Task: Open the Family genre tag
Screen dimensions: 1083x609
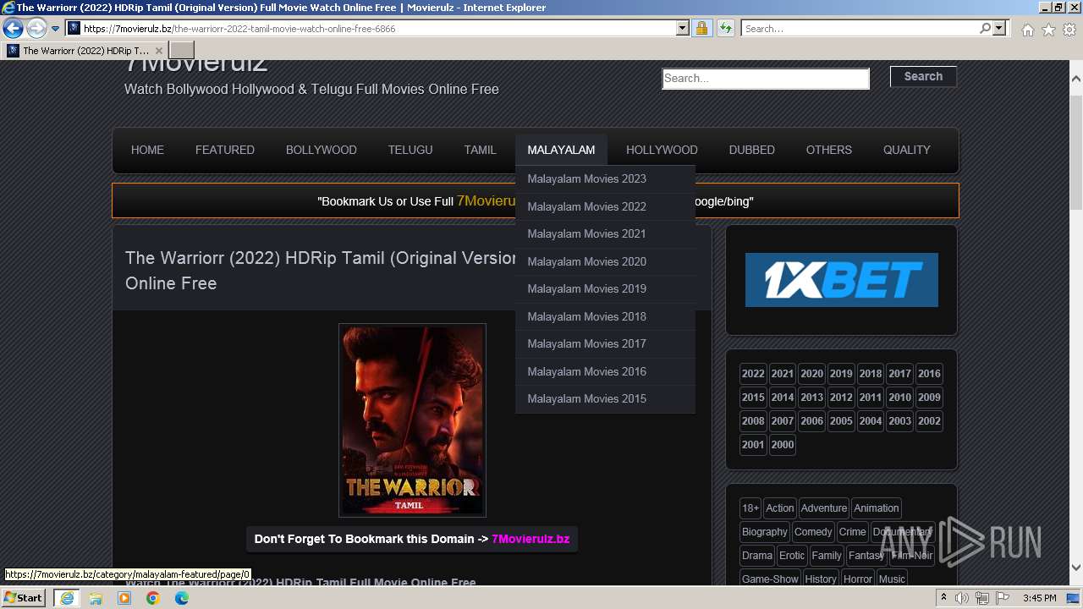Action: click(x=827, y=556)
